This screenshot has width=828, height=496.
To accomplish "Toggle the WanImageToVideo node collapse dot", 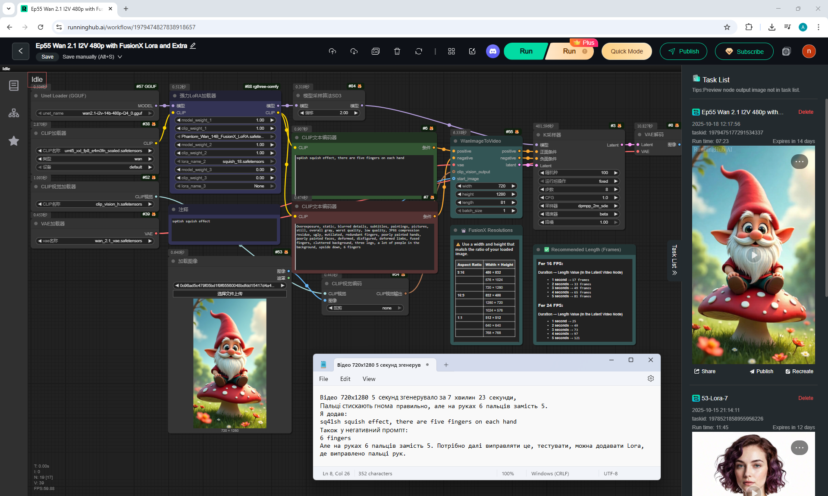I will click(455, 141).
